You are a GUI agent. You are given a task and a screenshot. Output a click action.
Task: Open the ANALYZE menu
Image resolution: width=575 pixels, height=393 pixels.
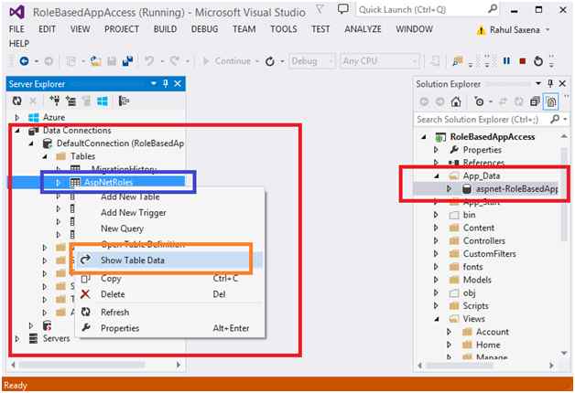[363, 29]
